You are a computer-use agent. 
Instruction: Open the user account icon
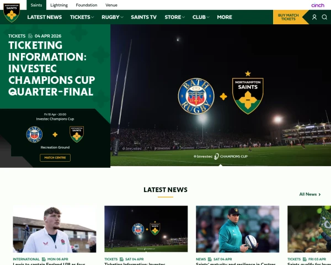pyautogui.click(x=314, y=17)
